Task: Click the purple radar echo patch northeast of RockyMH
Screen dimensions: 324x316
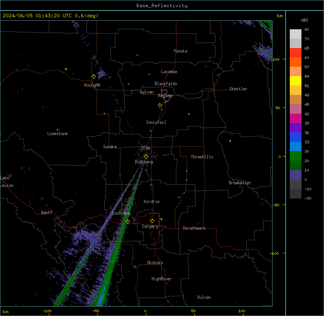Action: point(101,74)
